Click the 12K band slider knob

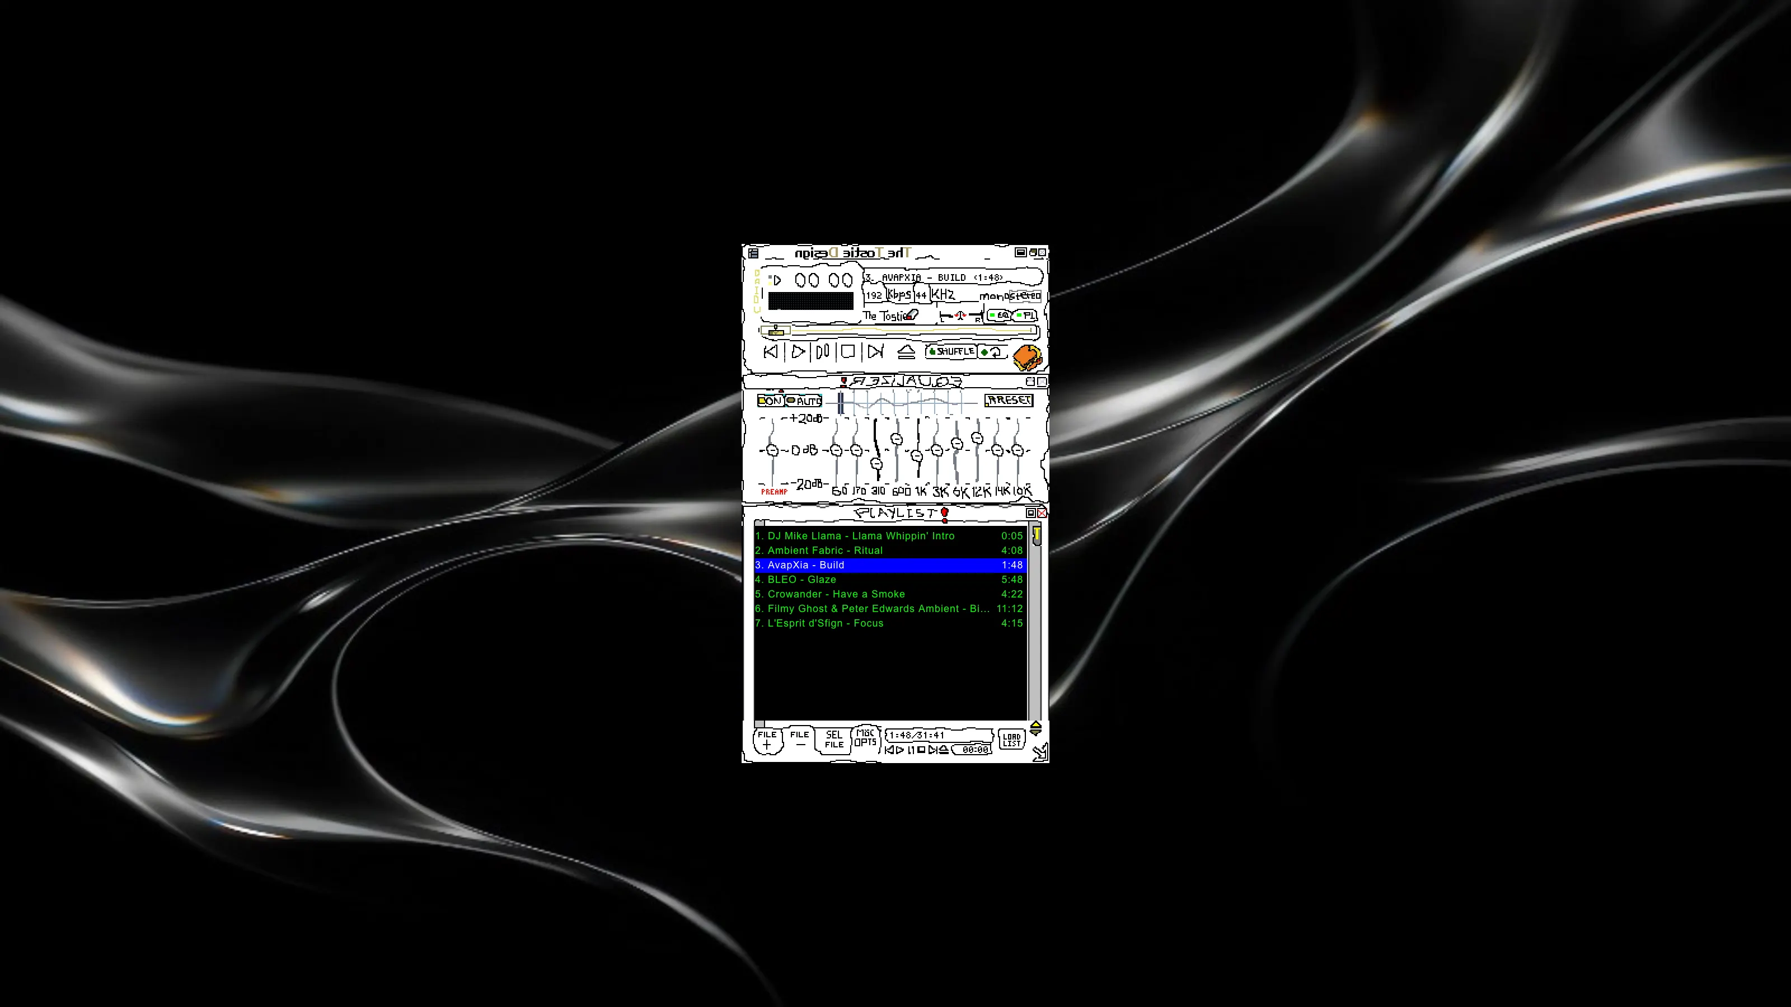click(x=977, y=438)
